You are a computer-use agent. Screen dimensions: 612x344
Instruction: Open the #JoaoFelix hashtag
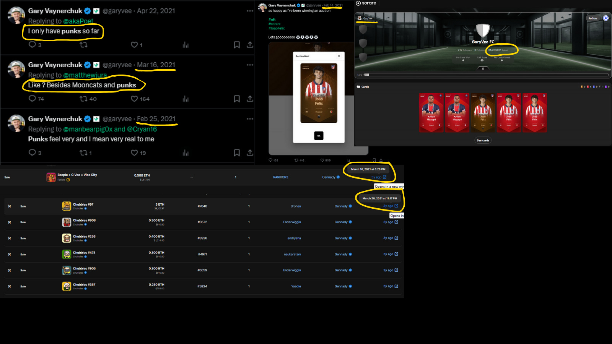tap(277, 28)
